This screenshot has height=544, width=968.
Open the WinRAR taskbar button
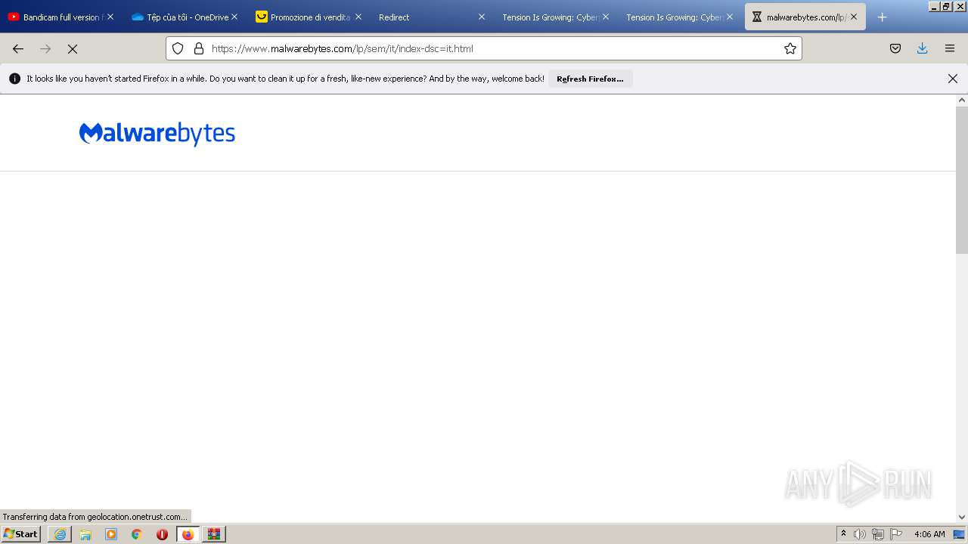tap(214, 534)
